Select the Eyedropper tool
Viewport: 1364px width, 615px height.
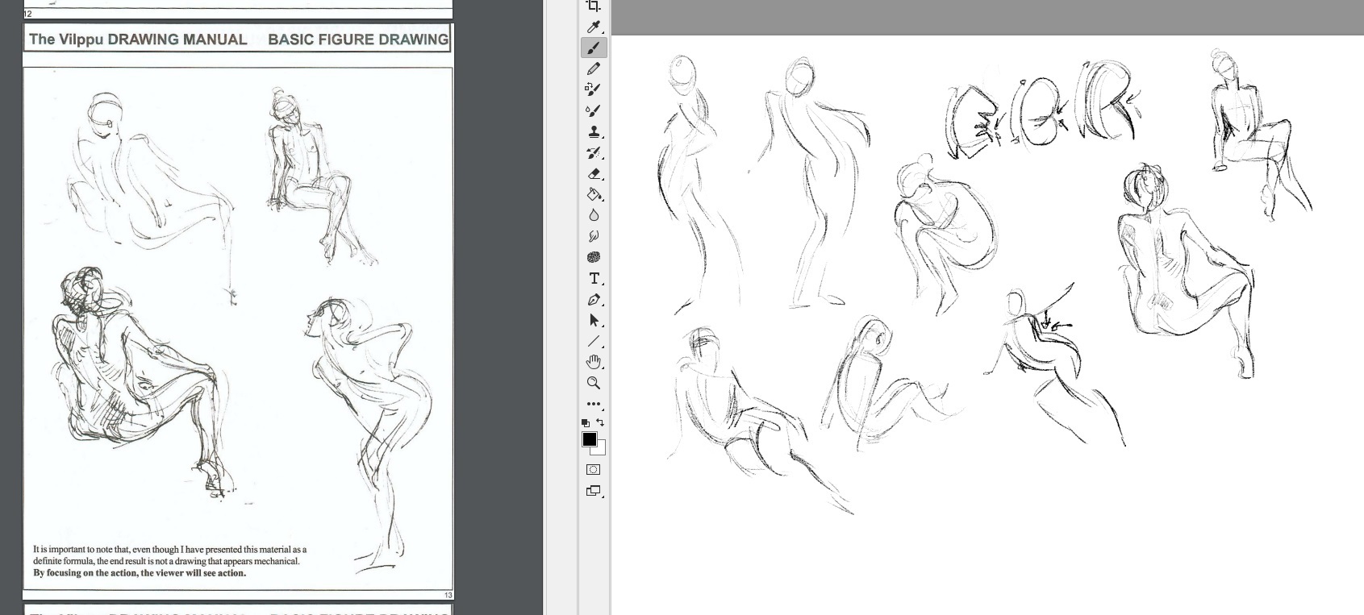click(x=593, y=27)
